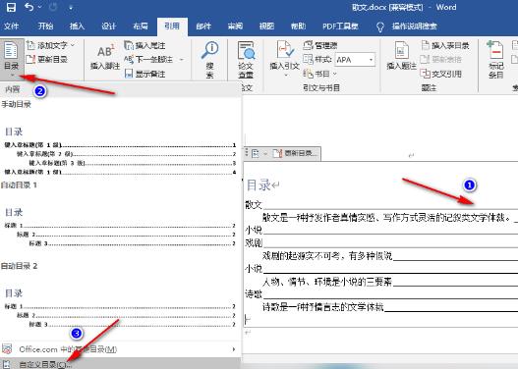Switch to the 布局 ribbon tab
This screenshot has height=369, width=518.
tap(141, 26)
